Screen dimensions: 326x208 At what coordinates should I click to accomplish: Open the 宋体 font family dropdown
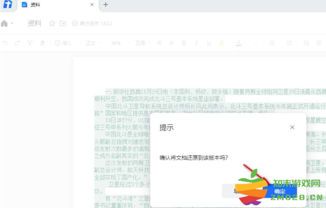pos(121,43)
